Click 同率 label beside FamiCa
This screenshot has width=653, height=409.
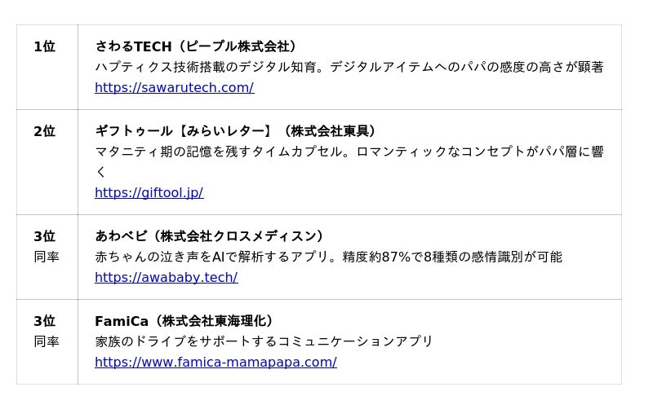pos(46,342)
